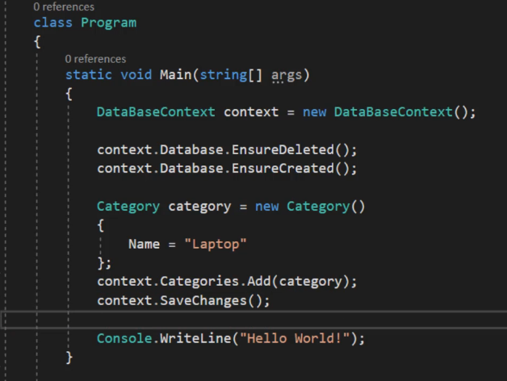
Task: Open the references link above Main method
Action: pyautogui.click(x=95, y=59)
